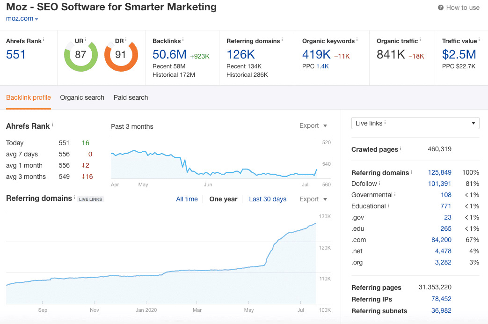
Task: Click info icon beside Crawled pages
Action: click(401, 148)
